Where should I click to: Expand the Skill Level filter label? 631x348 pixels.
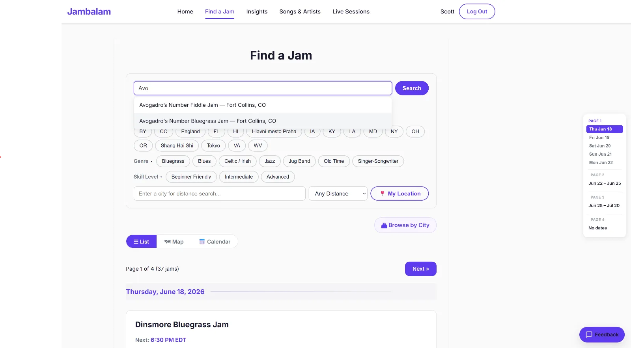pyautogui.click(x=147, y=177)
